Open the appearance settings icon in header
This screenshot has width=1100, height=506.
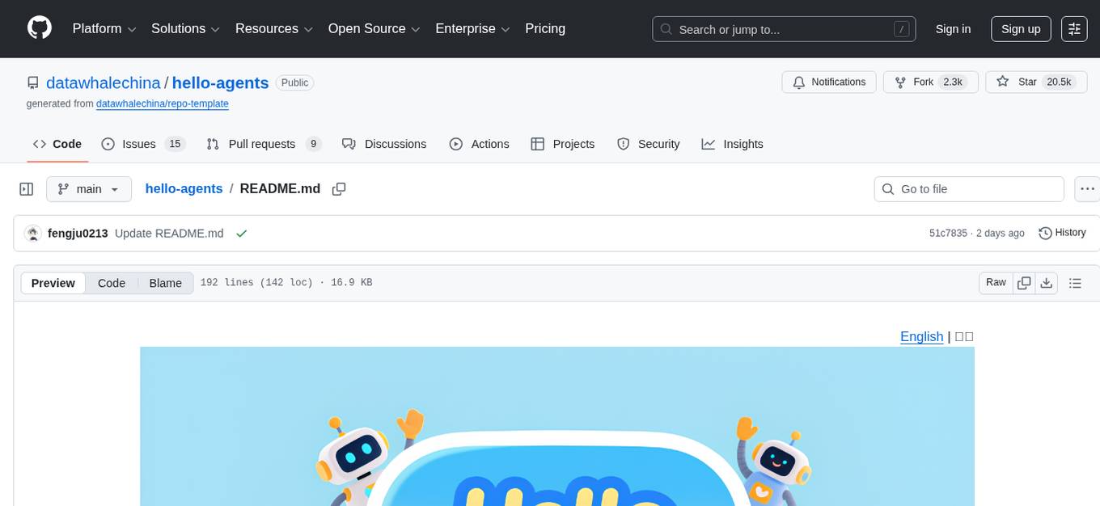coord(1074,29)
